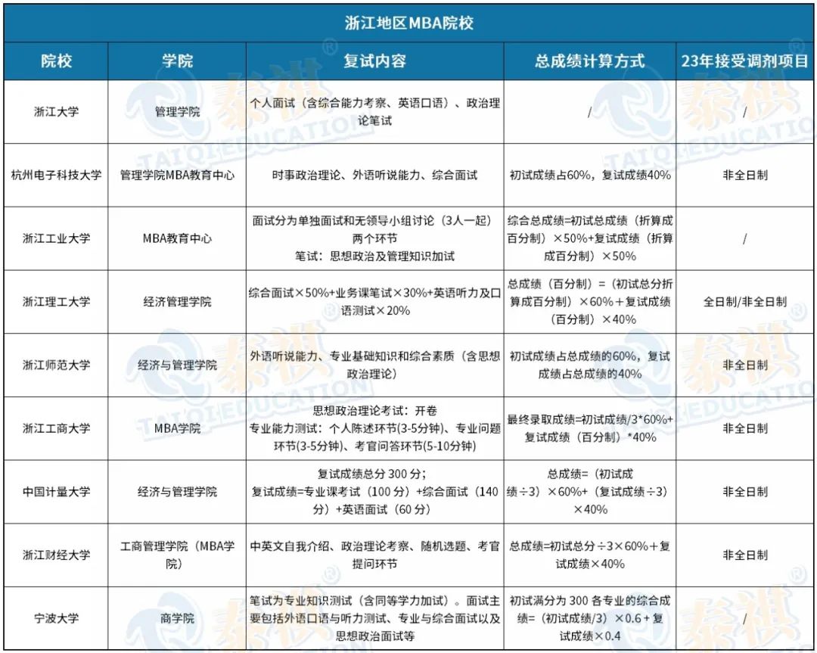The height and width of the screenshot is (653, 817).
Task: Select the 23年接受调剂项目 column header
Action: 745,61
